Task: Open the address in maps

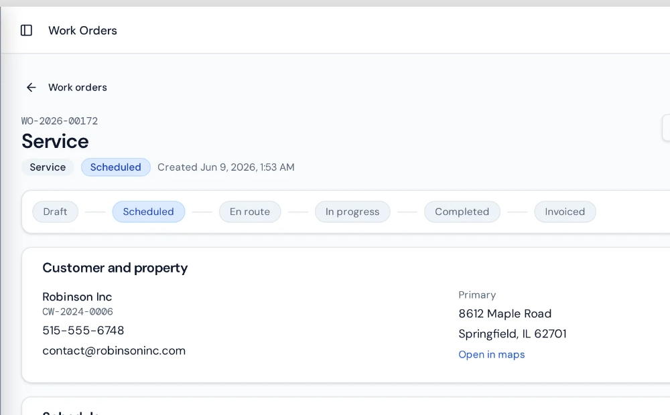Action: pyautogui.click(x=491, y=355)
